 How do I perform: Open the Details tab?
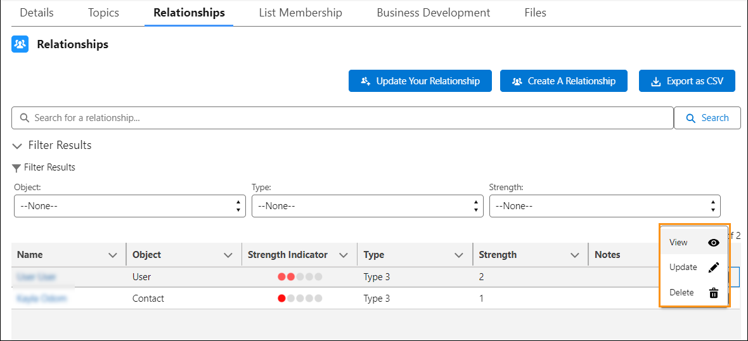pyautogui.click(x=37, y=13)
